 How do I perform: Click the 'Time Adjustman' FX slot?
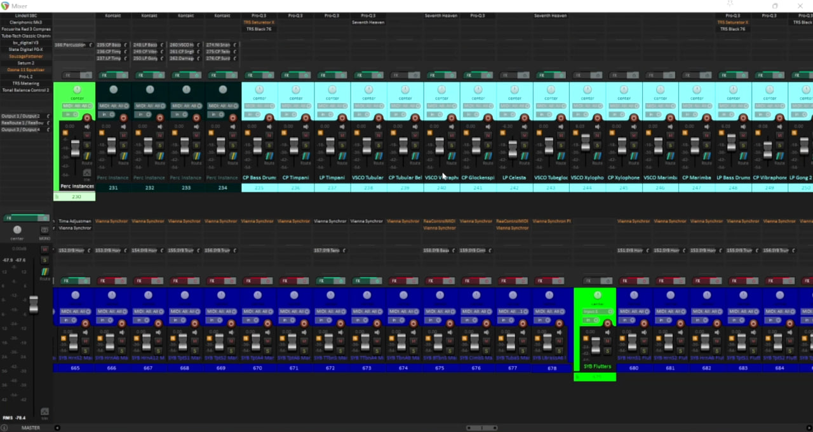click(75, 221)
